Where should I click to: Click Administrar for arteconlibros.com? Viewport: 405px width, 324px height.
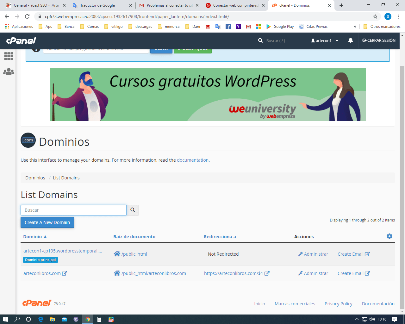(313, 273)
